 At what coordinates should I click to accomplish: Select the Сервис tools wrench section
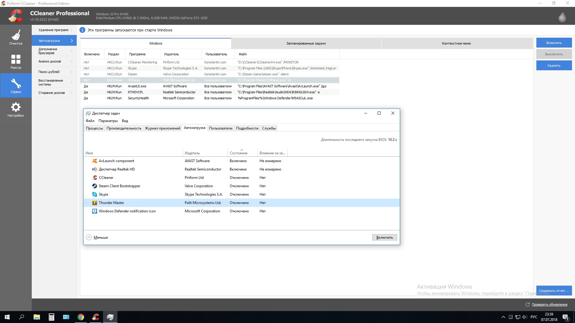[x=16, y=86]
